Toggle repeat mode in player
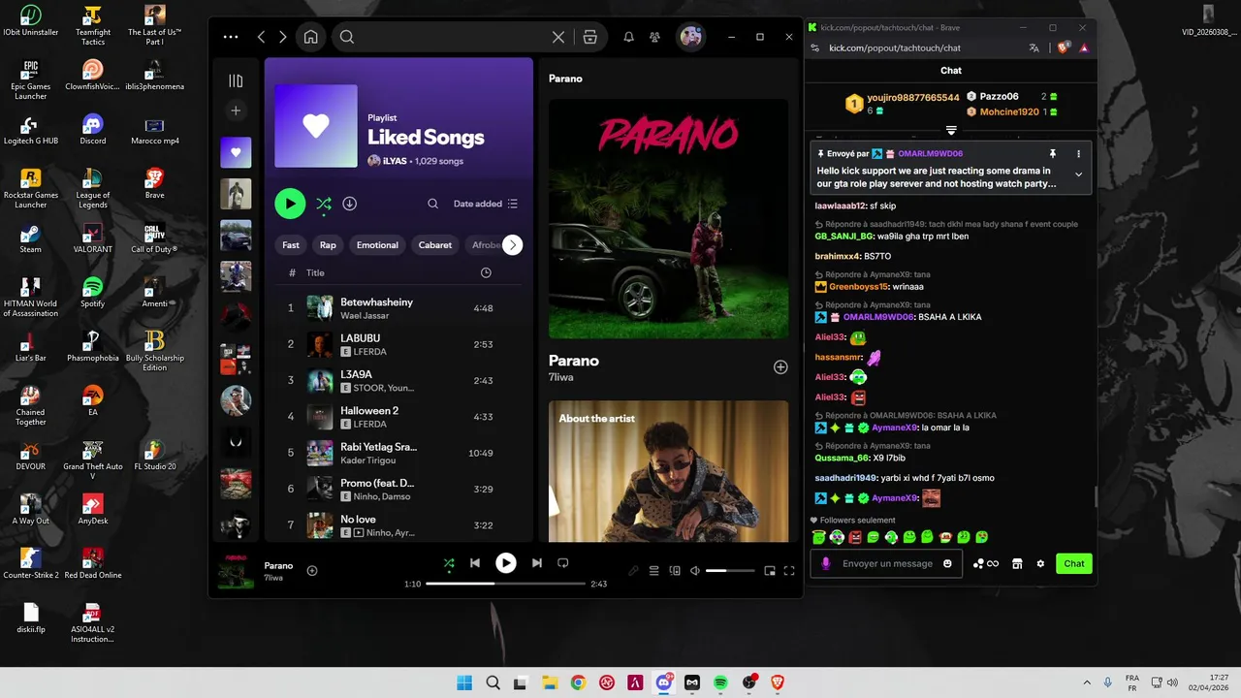Viewport: 1241px width, 698px height. click(x=563, y=563)
